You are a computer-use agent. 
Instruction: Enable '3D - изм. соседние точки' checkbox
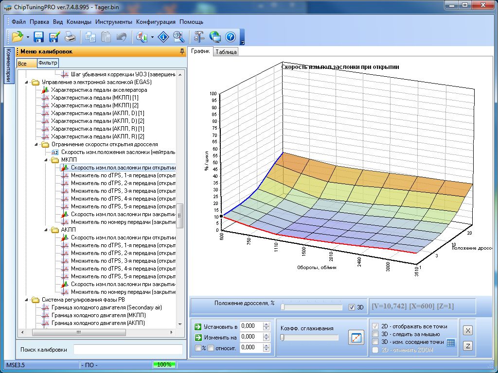375,342
